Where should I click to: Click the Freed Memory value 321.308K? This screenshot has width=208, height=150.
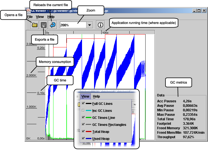(190, 128)
